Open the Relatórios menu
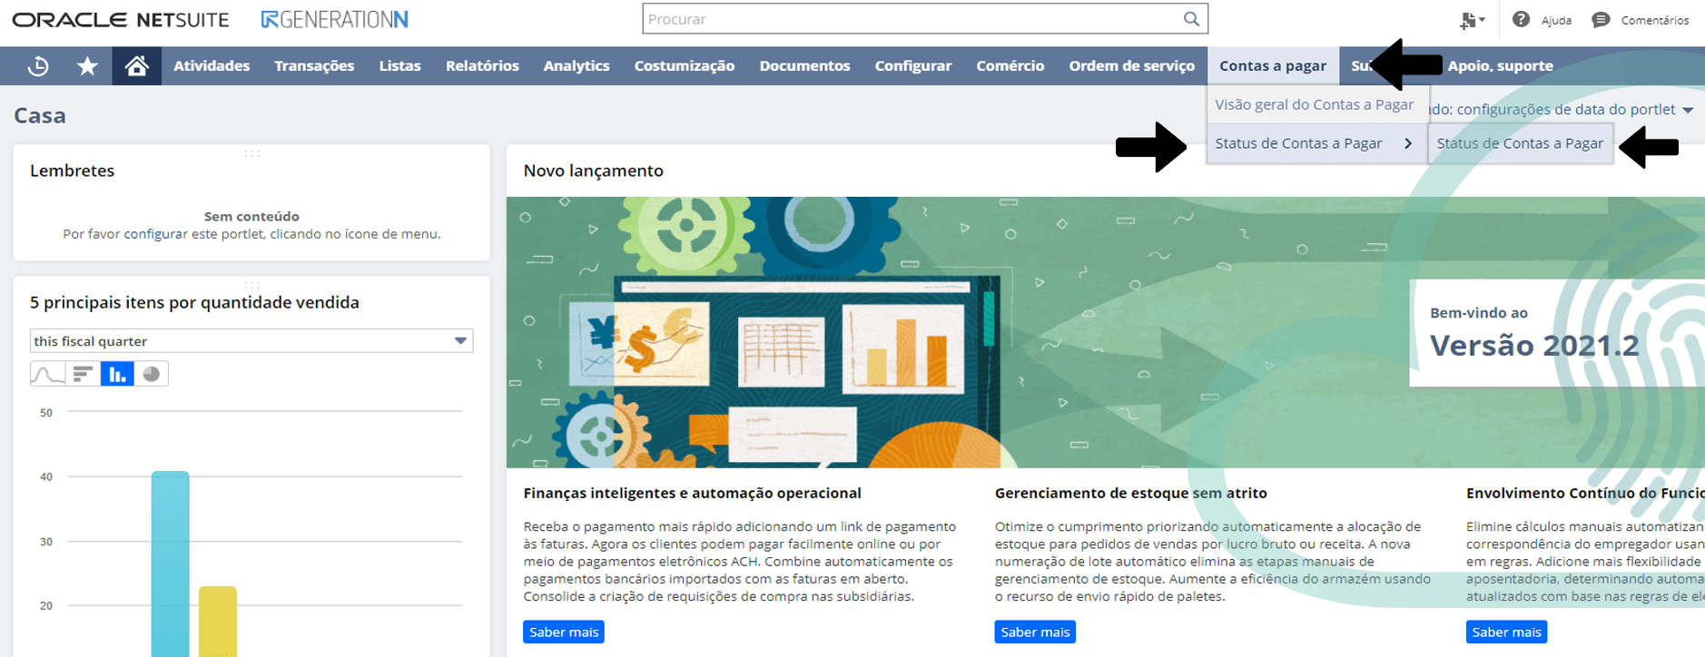The height and width of the screenshot is (657, 1705). coord(482,66)
